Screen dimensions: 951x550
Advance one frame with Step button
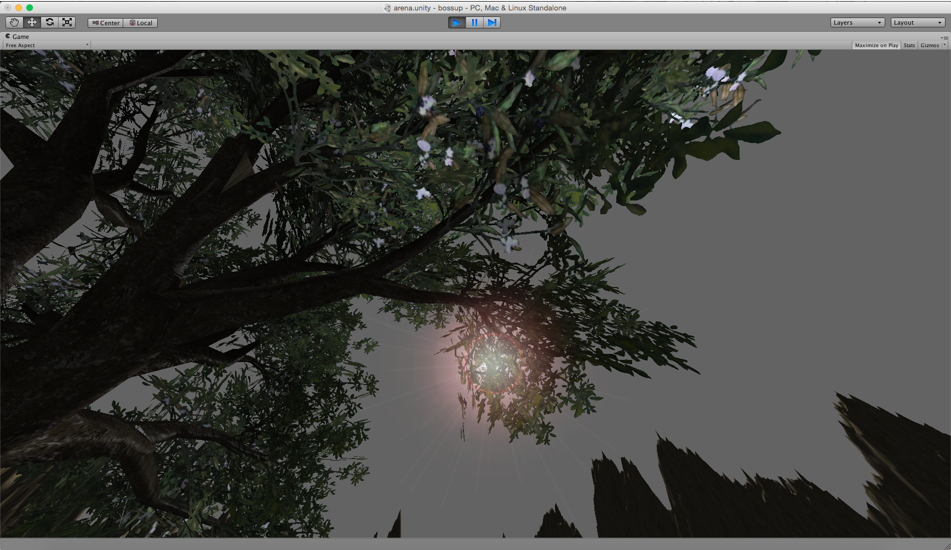click(x=492, y=22)
